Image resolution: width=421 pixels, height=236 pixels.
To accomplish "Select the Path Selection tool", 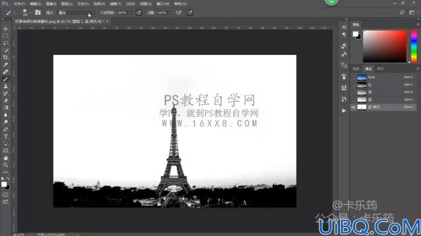I will (5, 143).
